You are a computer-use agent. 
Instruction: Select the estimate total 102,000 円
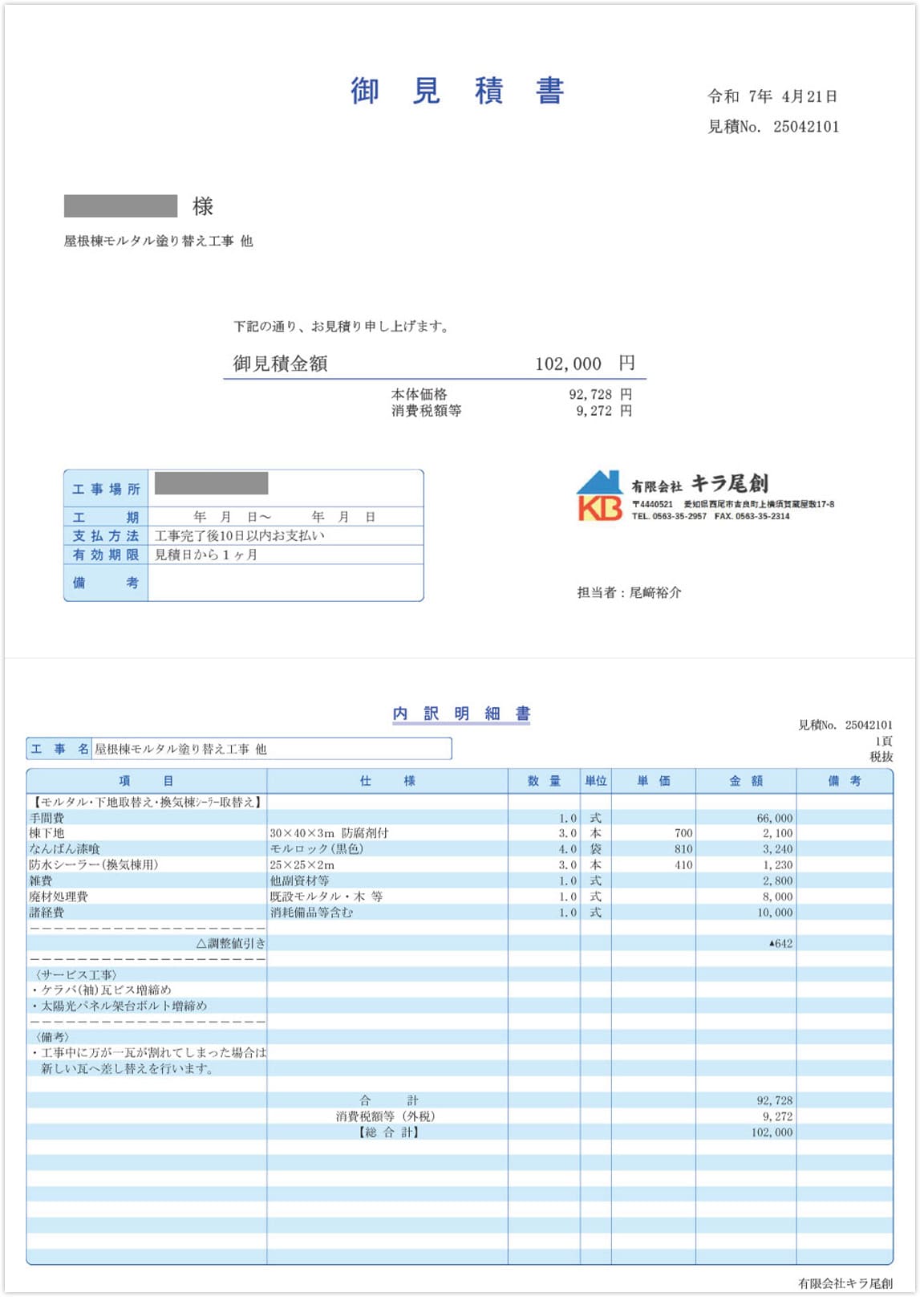[x=585, y=364]
